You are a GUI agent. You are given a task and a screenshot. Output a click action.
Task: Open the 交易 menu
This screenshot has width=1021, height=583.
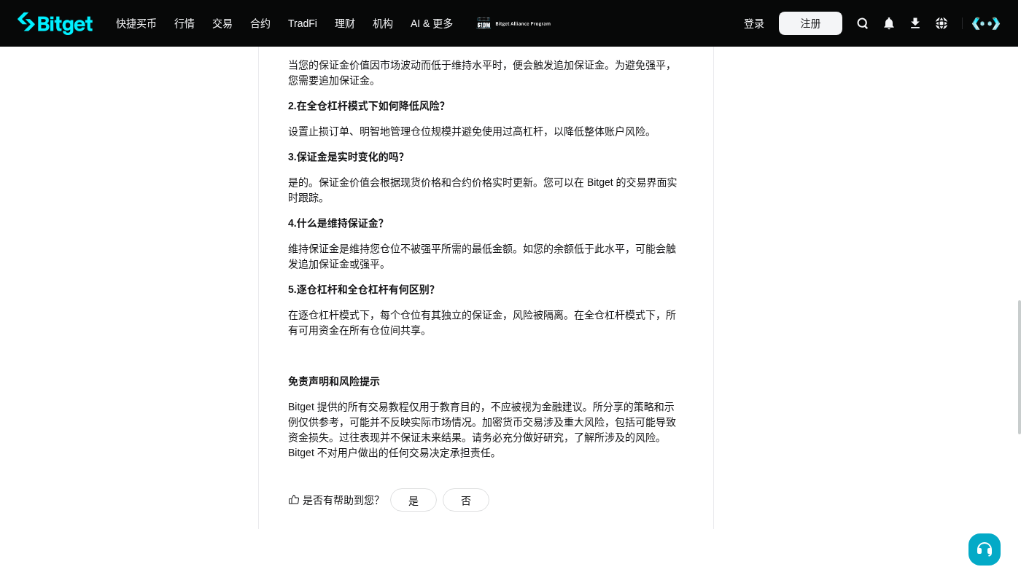pos(222,23)
